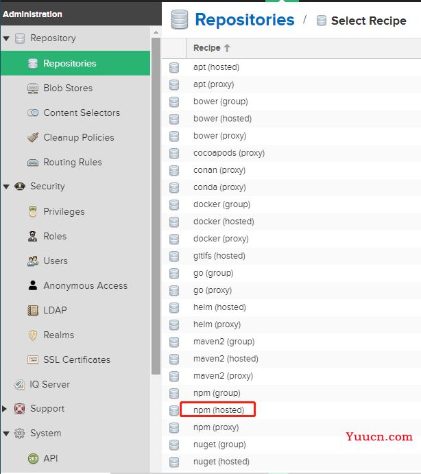Select the apt (proxy) recipe
The image size is (421, 474).
click(214, 84)
